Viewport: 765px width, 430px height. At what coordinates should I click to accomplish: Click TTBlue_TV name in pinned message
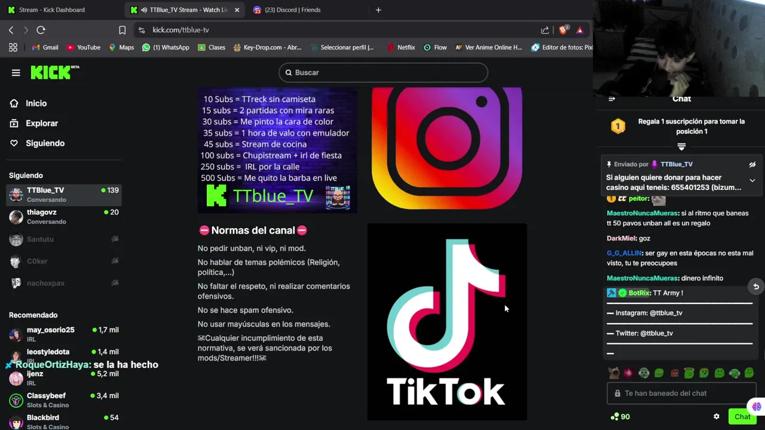coord(676,164)
